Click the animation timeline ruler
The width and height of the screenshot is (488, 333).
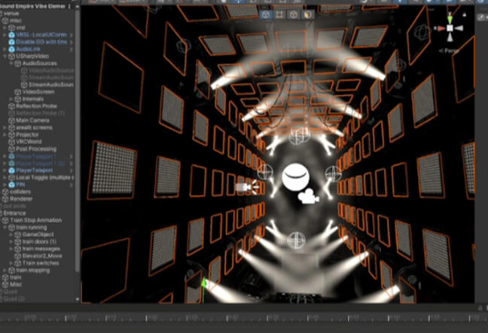[x=244, y=318]
